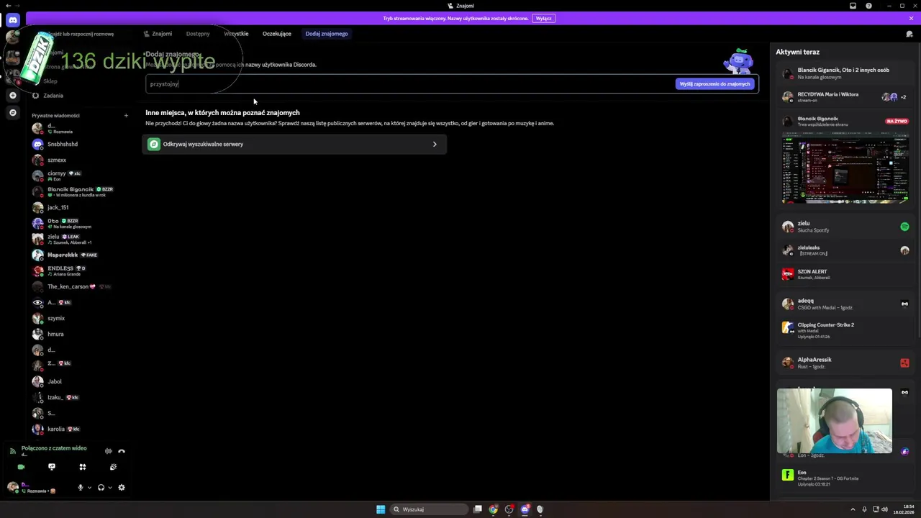
Task: Open adeqq CSGO with Medal activity
Action: (x=845, y=304)
